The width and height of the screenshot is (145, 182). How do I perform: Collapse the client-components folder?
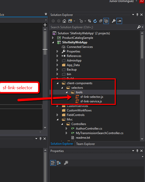[x=57, y=83]
